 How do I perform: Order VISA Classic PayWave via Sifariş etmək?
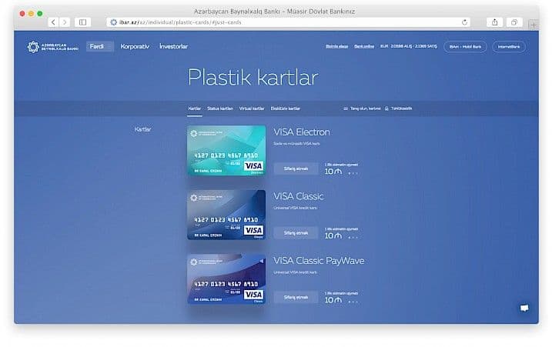tap(296, 298)
